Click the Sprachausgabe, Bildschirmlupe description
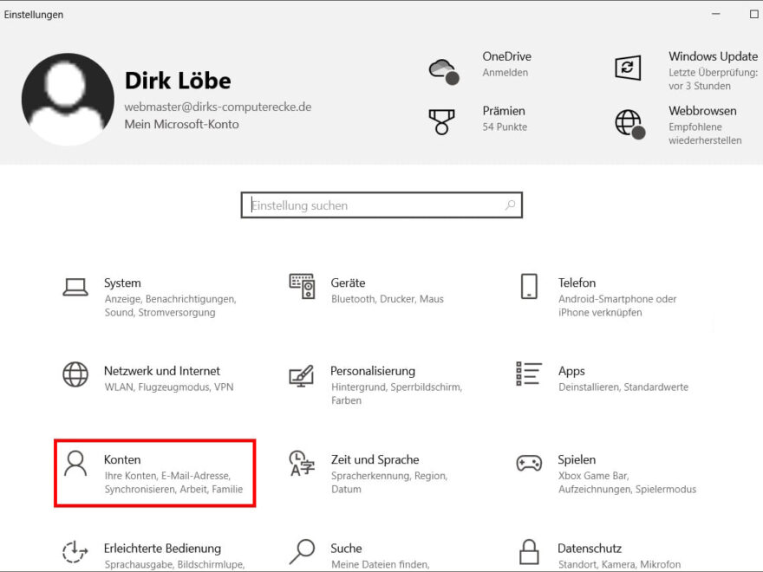Image resolution: width=763 pixels, height=572 pixels. click(174, 565)
